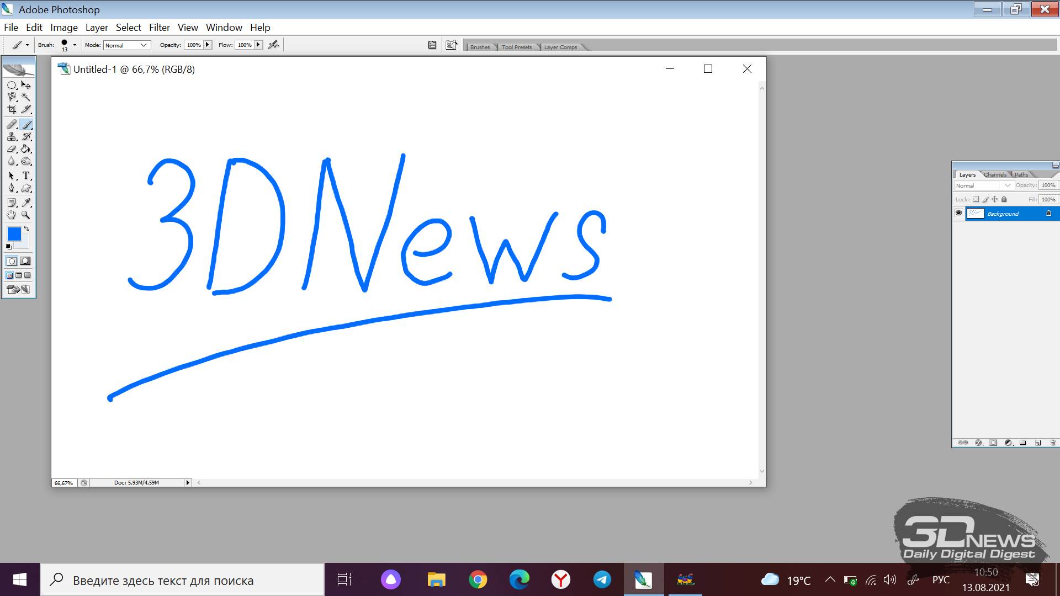Switch to the Channels tab
The image size is (1060, 596).
pos(995,174)
